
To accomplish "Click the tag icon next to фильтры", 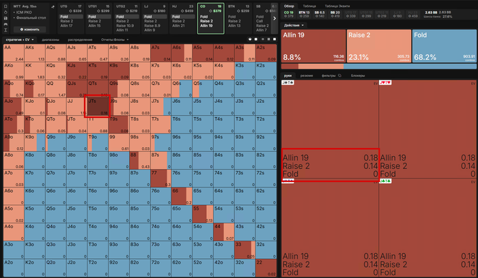I will click(339, 76).
